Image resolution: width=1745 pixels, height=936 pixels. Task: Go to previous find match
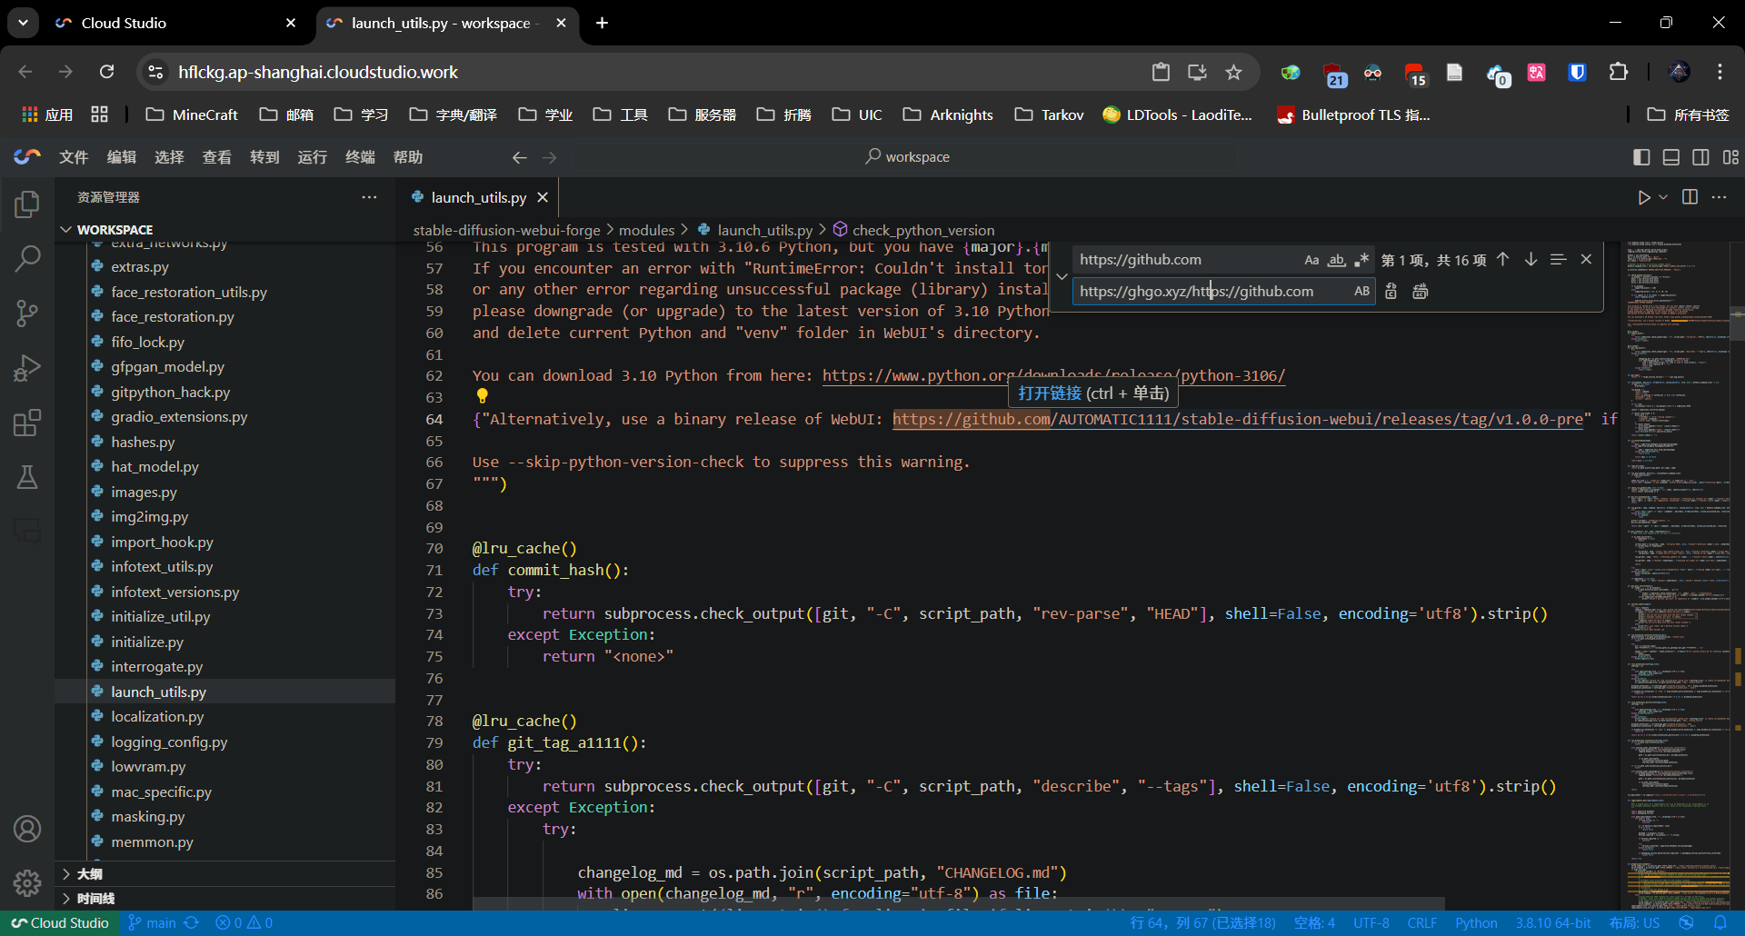1503,260
